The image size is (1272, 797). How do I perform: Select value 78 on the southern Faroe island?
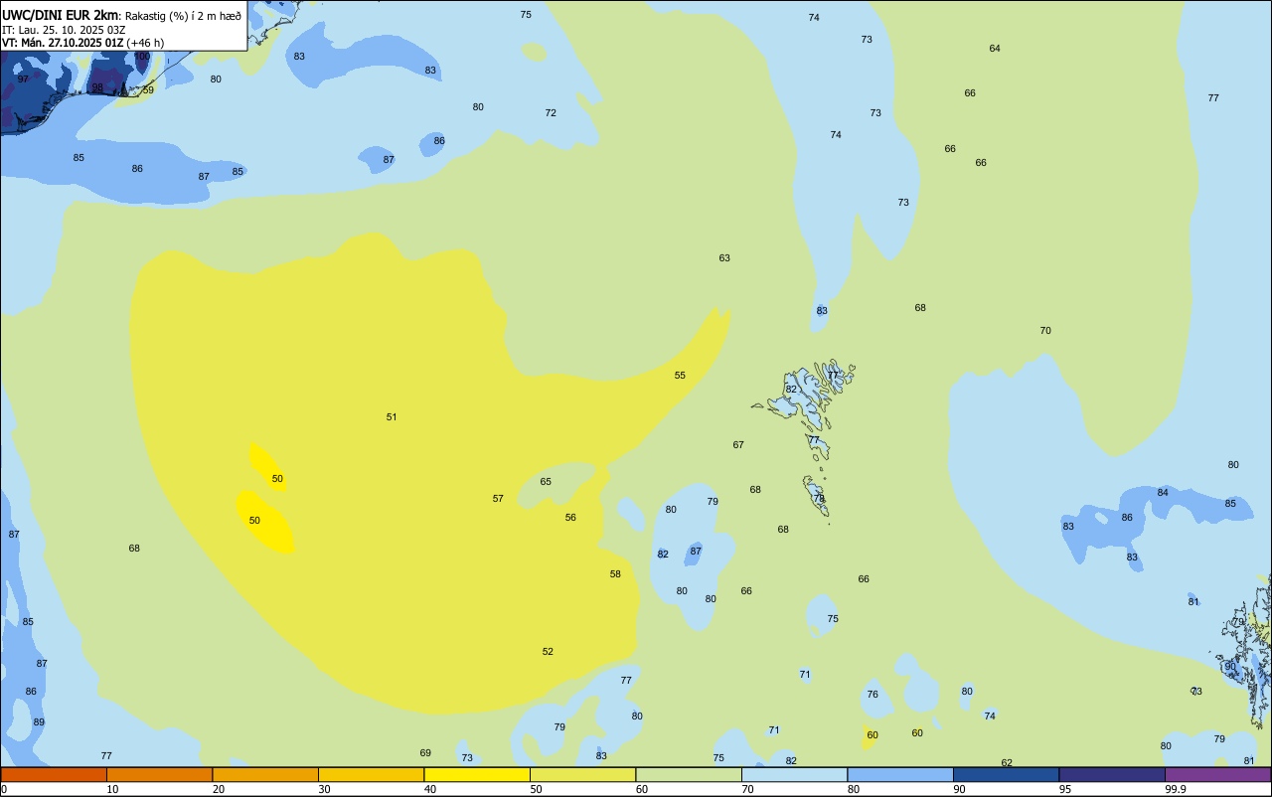pyautogui.click(x=819, y=499)
